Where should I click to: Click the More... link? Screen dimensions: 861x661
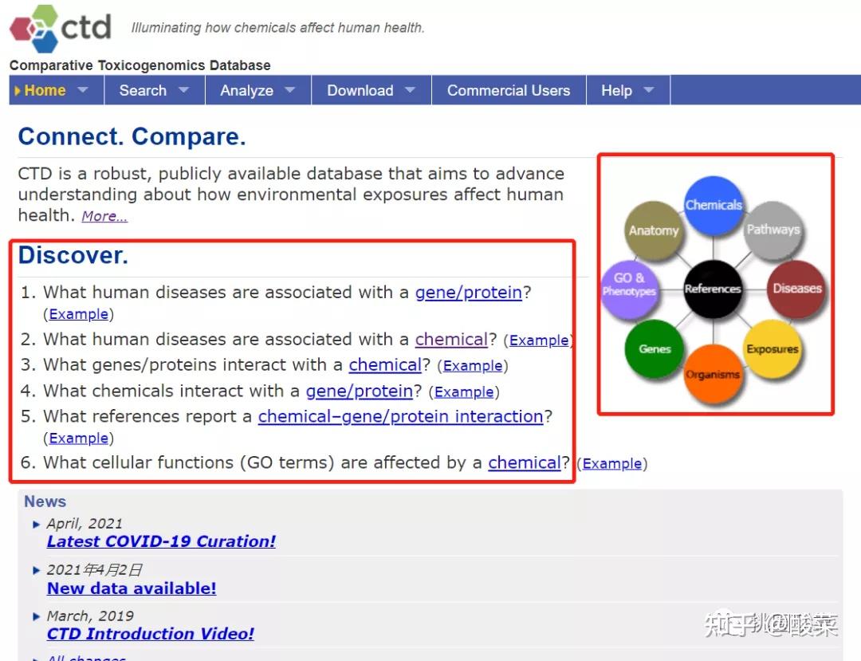(x=104, y=216)
